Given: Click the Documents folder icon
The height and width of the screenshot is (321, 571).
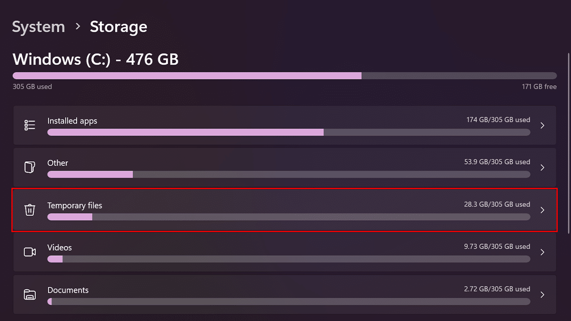Looking at the screenshot, I should tap(30, 294).
